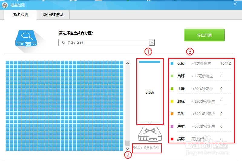The width and height of the screenshot is (242, 161).
Task: Click the 16442 count value
Action: [225, 63]
